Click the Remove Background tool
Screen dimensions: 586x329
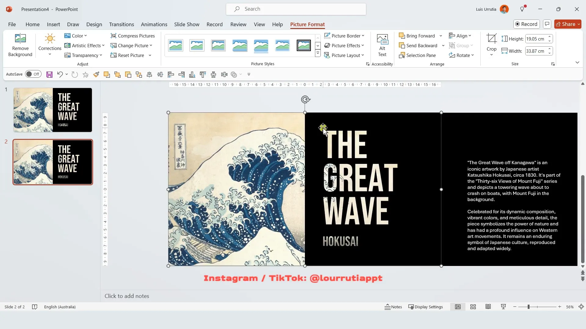[20, 45]
